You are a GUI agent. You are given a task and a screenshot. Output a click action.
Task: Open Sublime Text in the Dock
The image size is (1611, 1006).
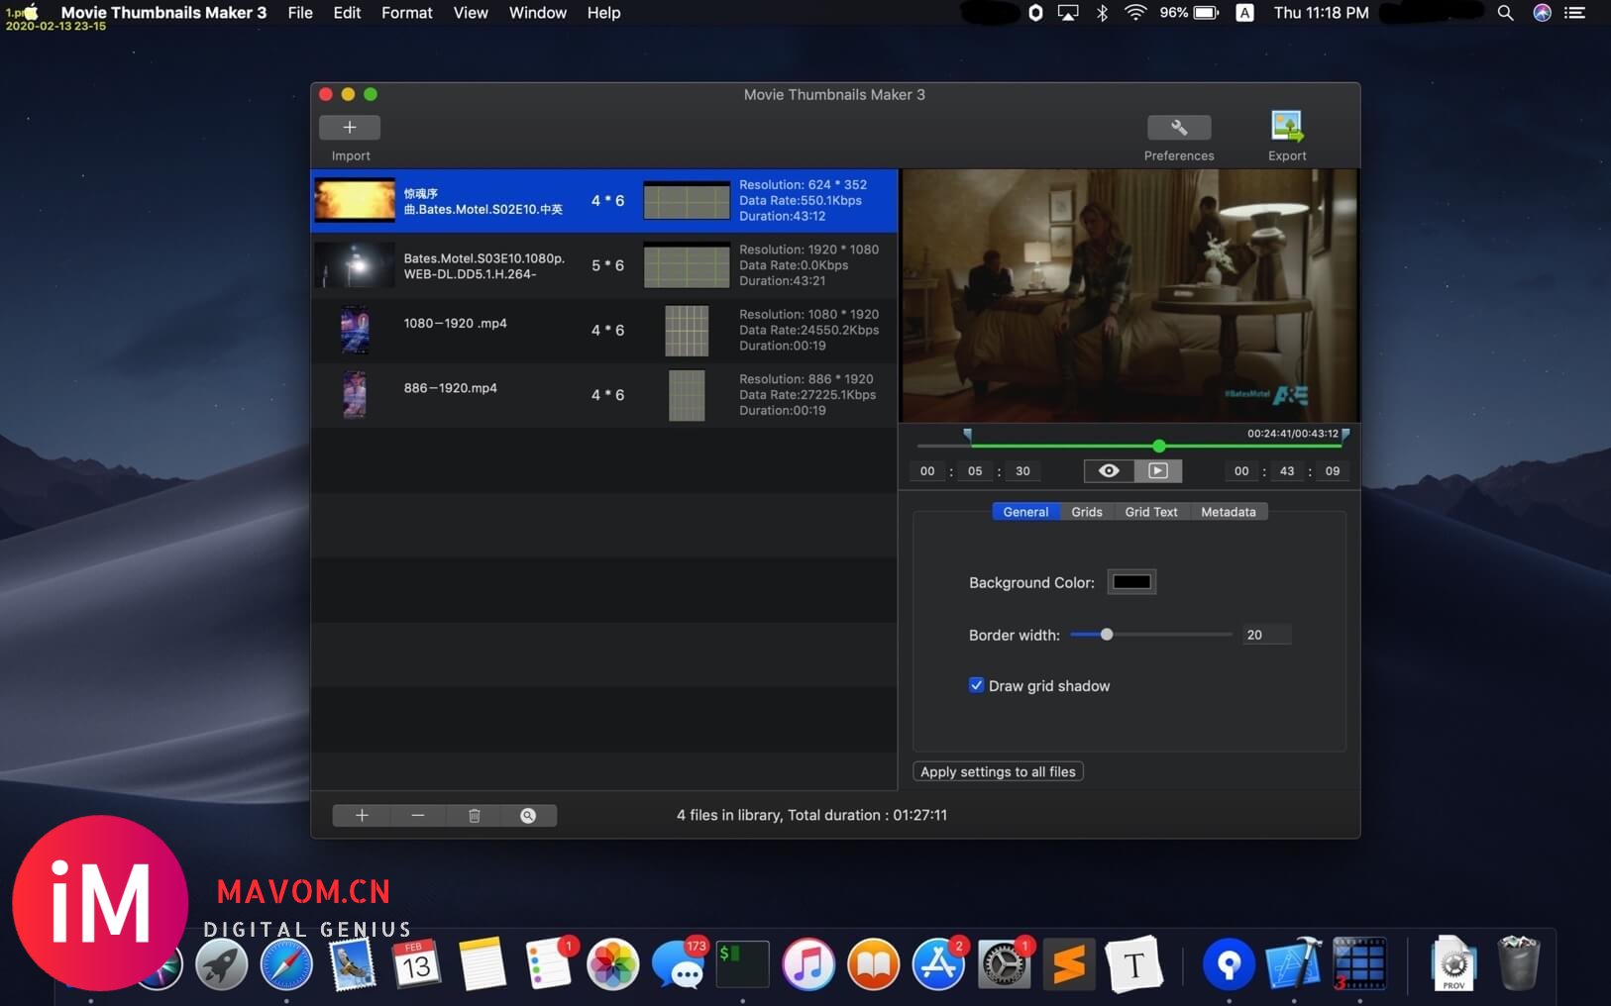[1069, 964]
